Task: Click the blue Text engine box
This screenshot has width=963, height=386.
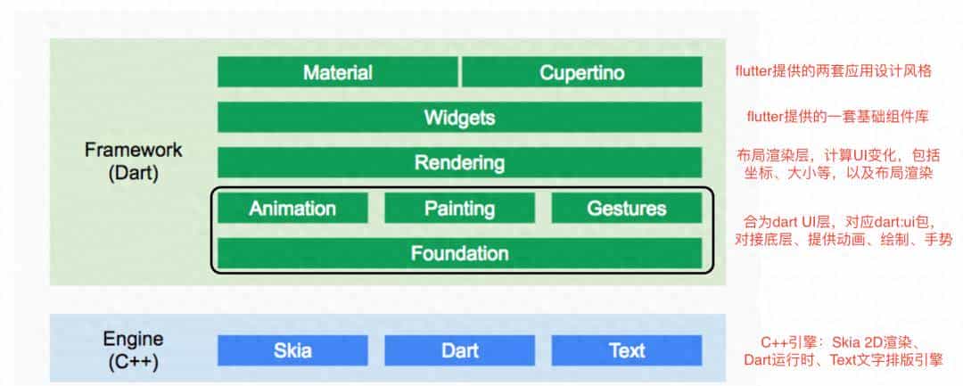Action: click(626, 350)
